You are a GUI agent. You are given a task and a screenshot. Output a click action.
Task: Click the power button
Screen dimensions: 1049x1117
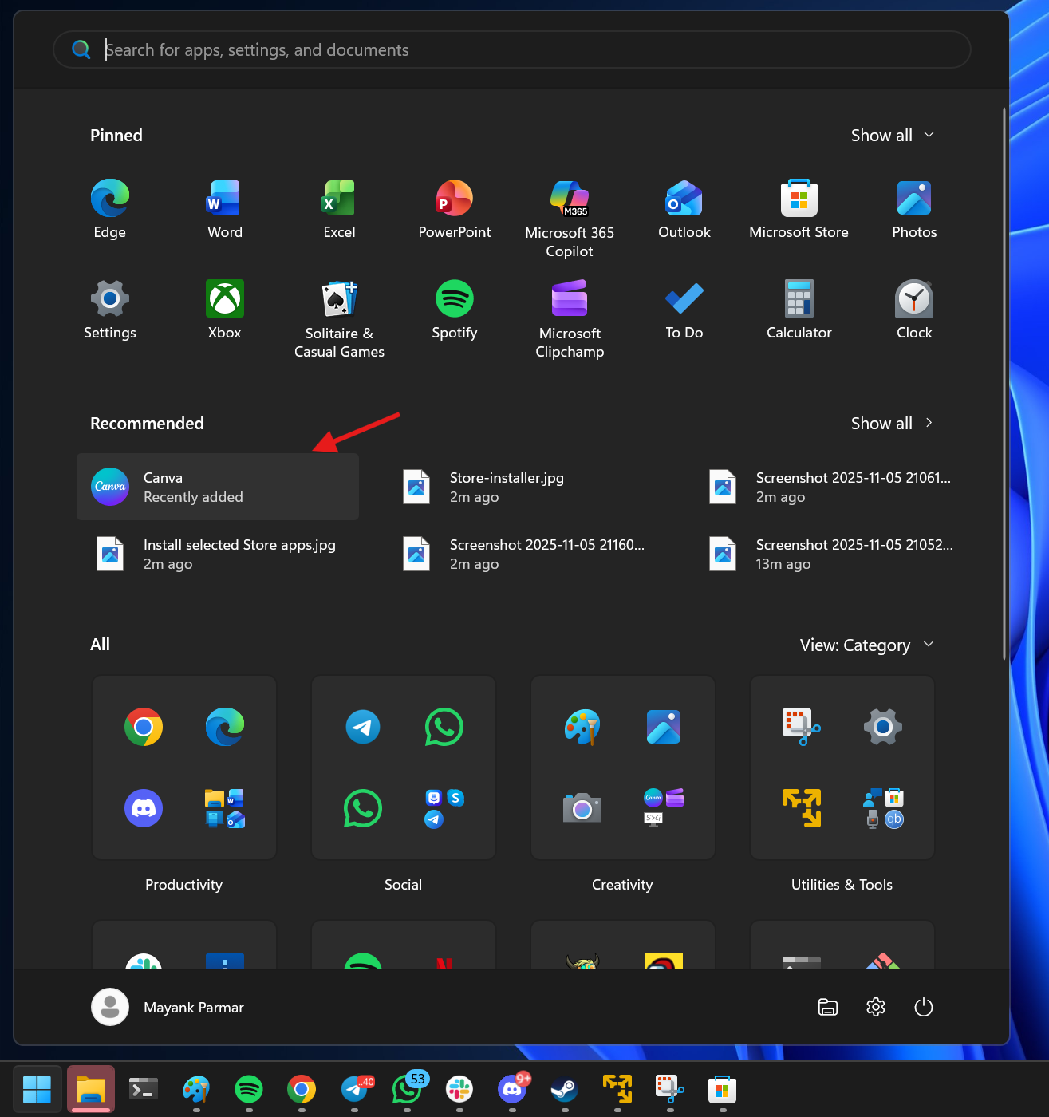(x=923, y=1007)
